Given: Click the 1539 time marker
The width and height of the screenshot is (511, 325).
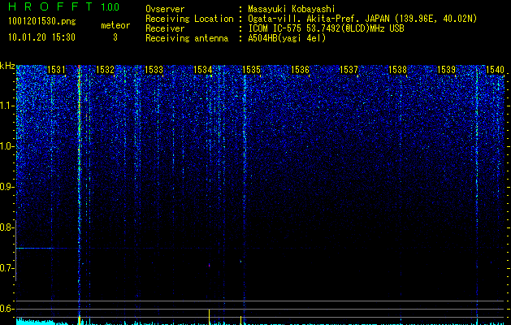Looking at the screenshot, I should [446, 69].
